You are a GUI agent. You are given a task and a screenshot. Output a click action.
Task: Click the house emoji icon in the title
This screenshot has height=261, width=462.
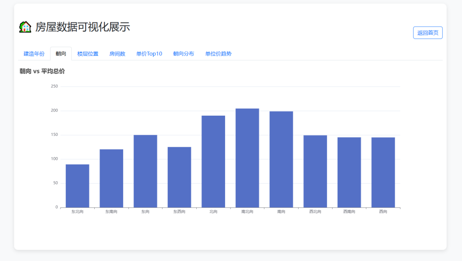[25, 27]
